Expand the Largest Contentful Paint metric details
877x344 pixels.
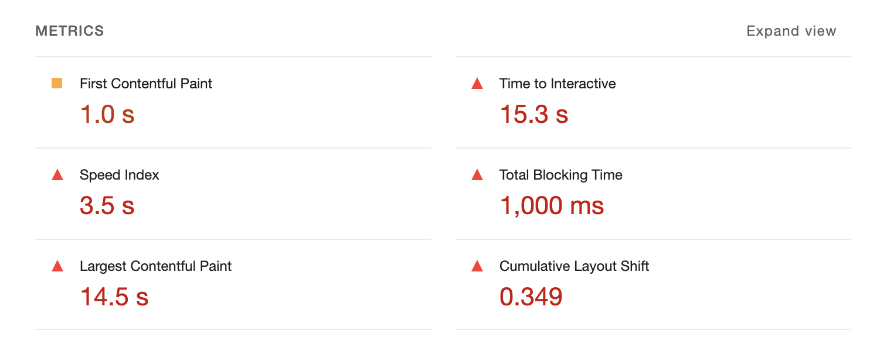coord(155,266)
